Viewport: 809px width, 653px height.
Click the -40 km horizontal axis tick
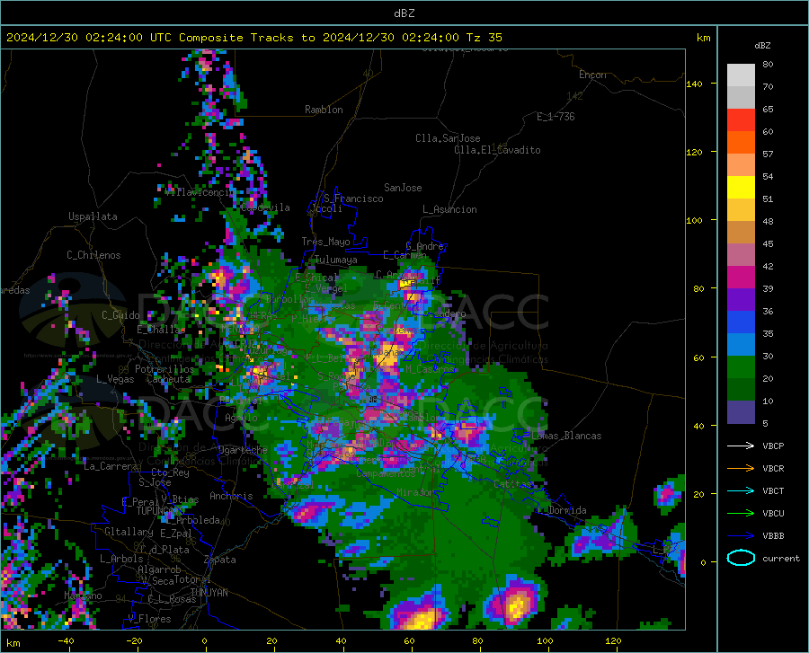click(x=66, y=640)
